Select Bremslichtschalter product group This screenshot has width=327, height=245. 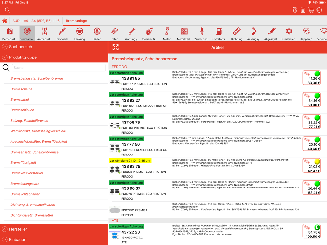point(25,194)
